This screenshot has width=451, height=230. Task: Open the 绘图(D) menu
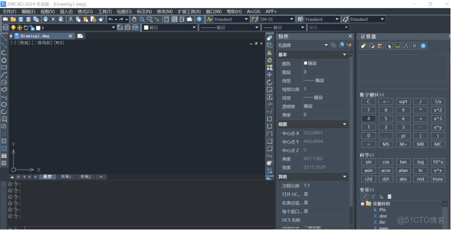124,11
